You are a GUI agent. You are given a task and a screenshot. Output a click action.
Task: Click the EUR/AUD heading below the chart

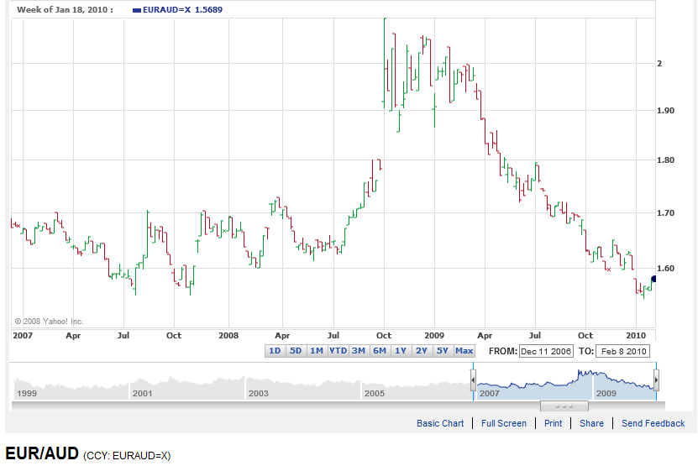pos(42,453)
